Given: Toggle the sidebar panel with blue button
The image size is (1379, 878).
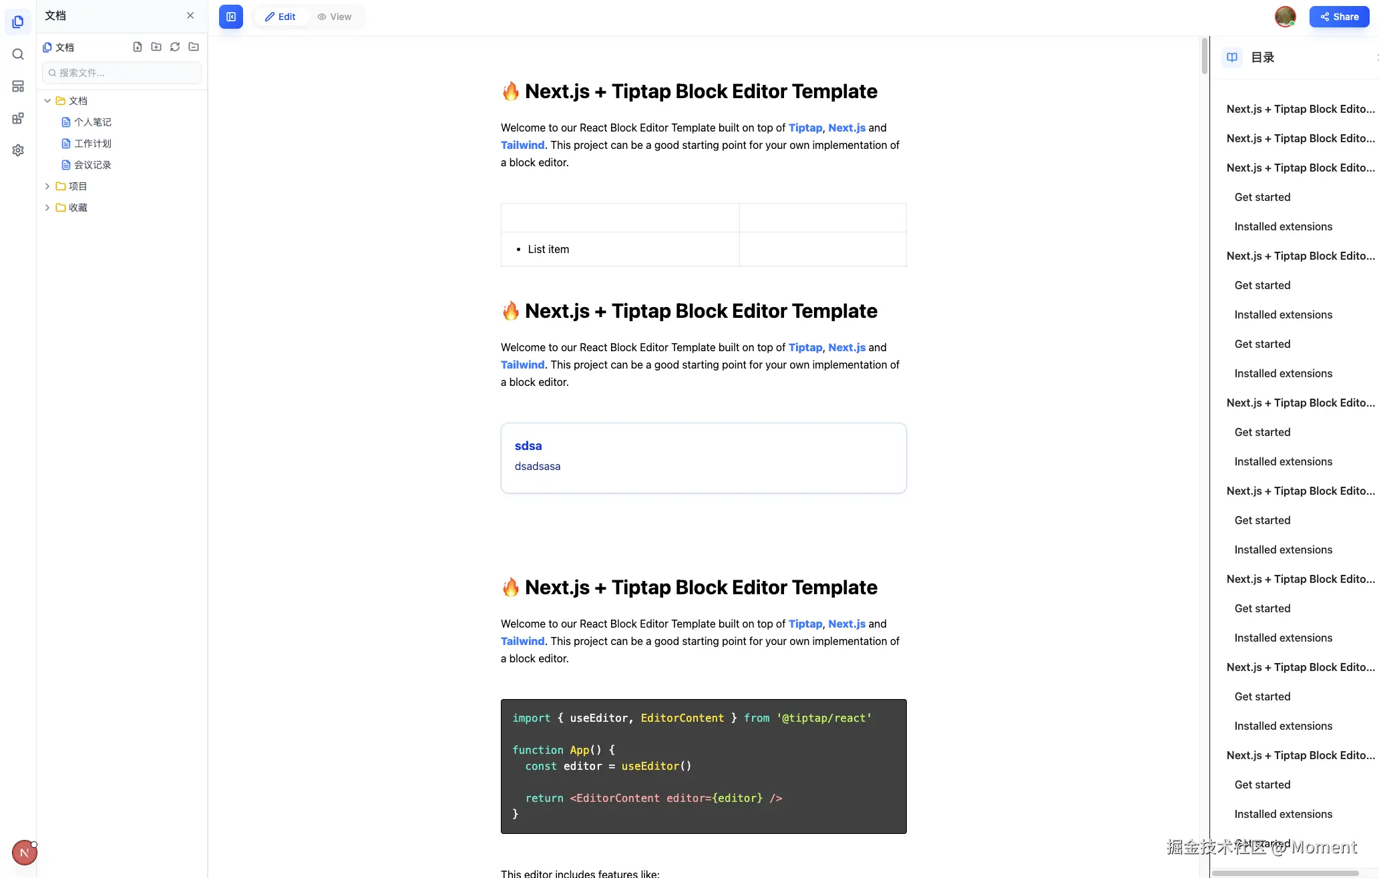Looking at the screenshot, I should click(230, 17).
